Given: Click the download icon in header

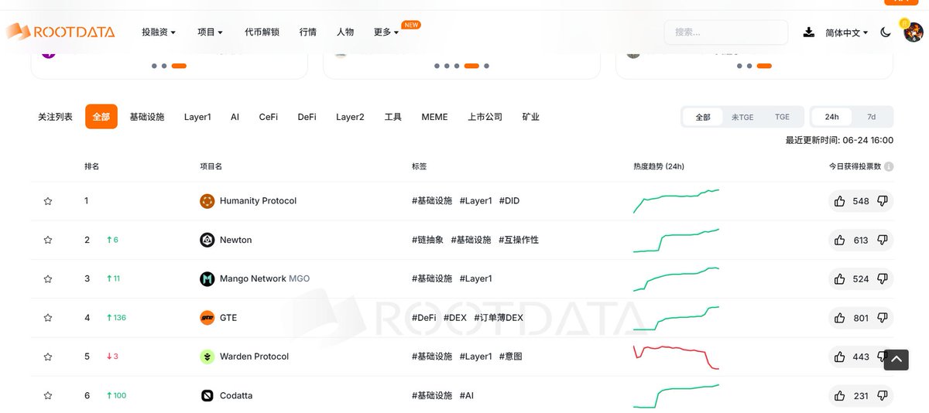Looking at the screenshot, I should pos(809,32).
